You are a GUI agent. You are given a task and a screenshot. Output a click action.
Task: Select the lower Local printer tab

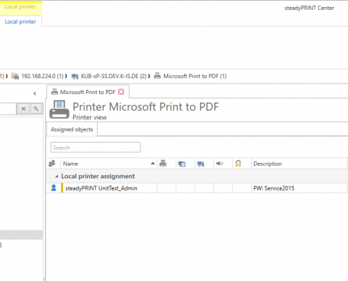[x=20, y=22]
